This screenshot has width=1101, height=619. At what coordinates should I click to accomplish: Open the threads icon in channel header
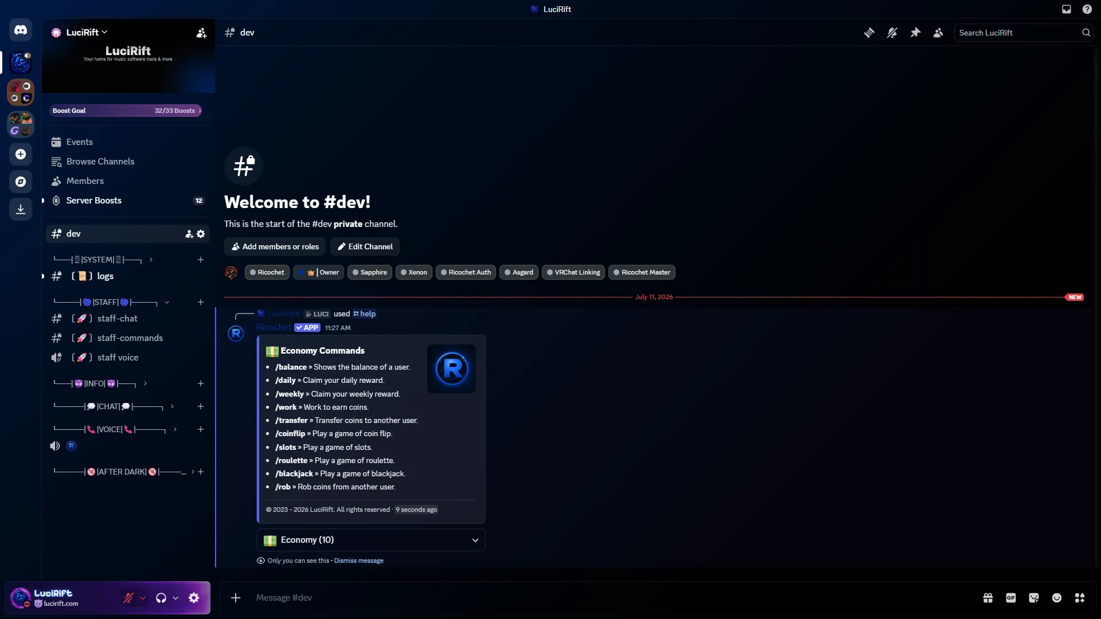coord(869,33)
